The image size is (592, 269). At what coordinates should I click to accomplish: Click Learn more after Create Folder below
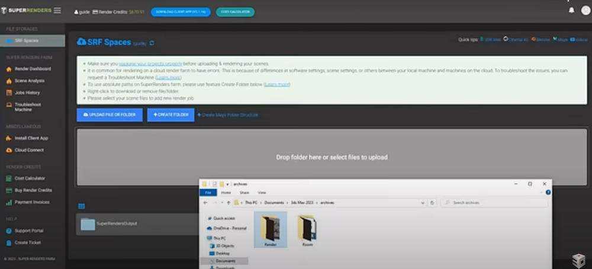[x=276, y=84]
